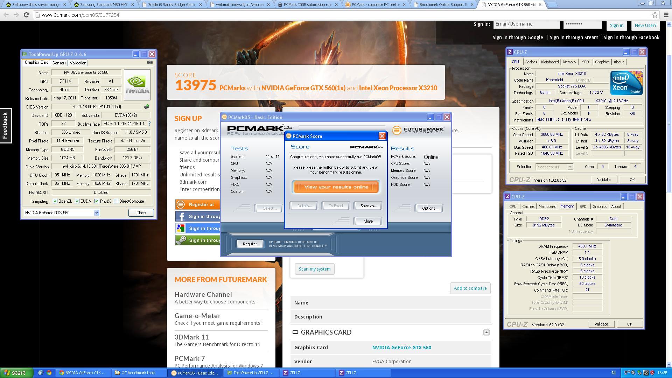The height and width of the screenshot is (378, 672).
Task: Click Email/Username input field
Action: pyautogui.click(x=526, y=24)
